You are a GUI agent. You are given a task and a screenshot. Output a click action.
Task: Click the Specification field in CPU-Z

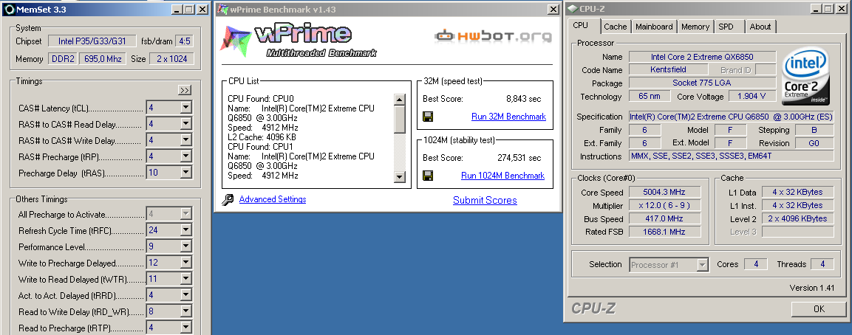731,117
